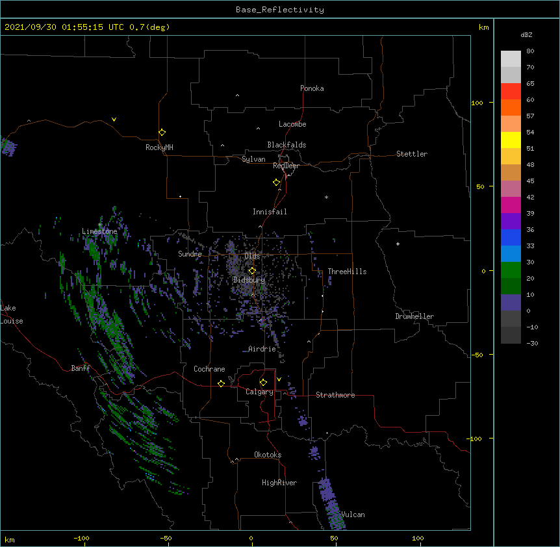Click the Didsbury town label
Image resolution: width=560 pixels, height=547 pixels.
click(x=249, y=280)
